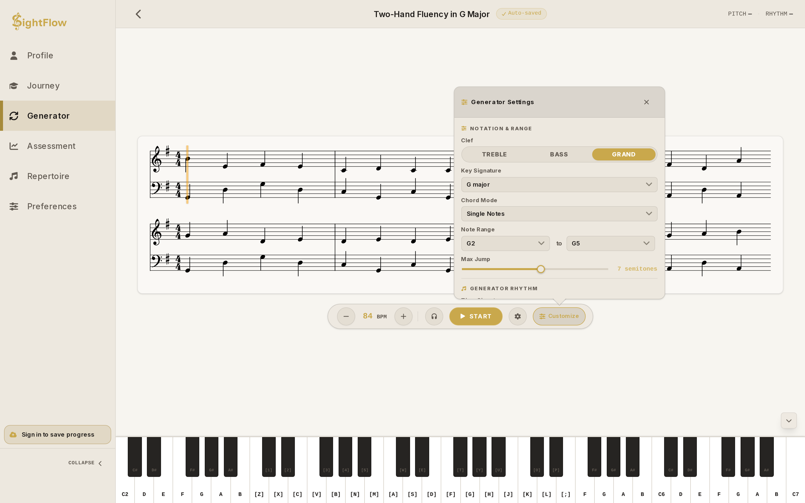Click the back arrow in header
The width and height of the screenshot is (805, 503).
point(138,14)
